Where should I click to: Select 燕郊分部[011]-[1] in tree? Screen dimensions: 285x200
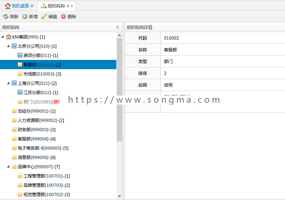point(41,56)
